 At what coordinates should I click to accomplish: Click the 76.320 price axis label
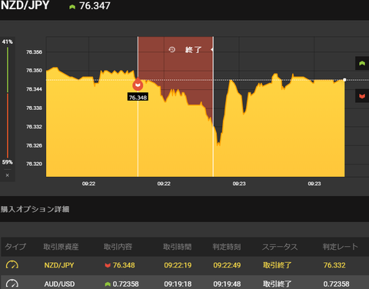(34, 164)
